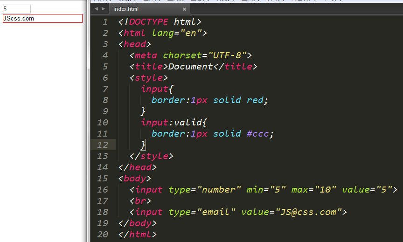Click line number 20 in the gutter
The width and height of the screenshot is (403, 242).
click(102, 234)
